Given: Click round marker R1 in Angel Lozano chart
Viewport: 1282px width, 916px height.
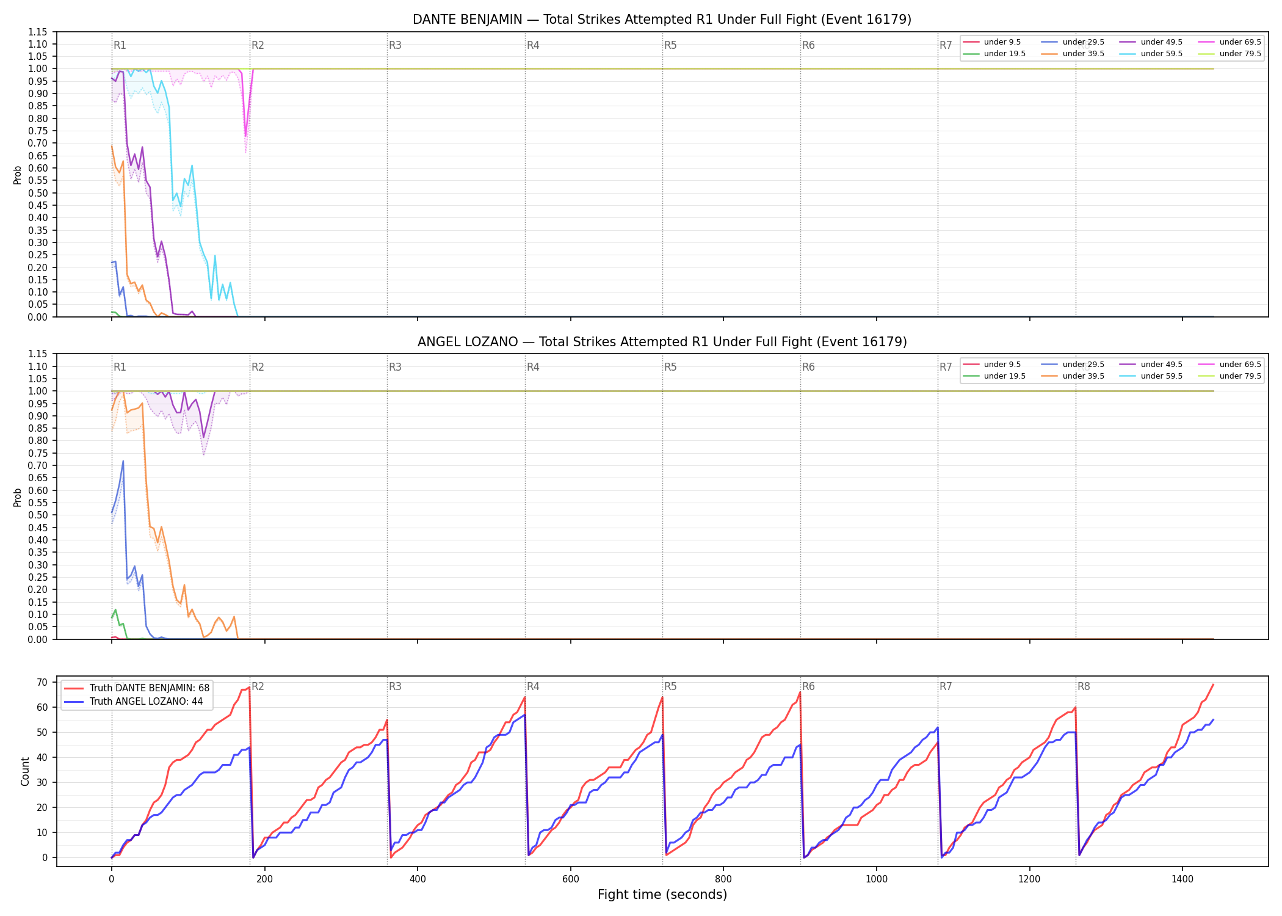Looking at the screenshot, I should tap(120, 367).
